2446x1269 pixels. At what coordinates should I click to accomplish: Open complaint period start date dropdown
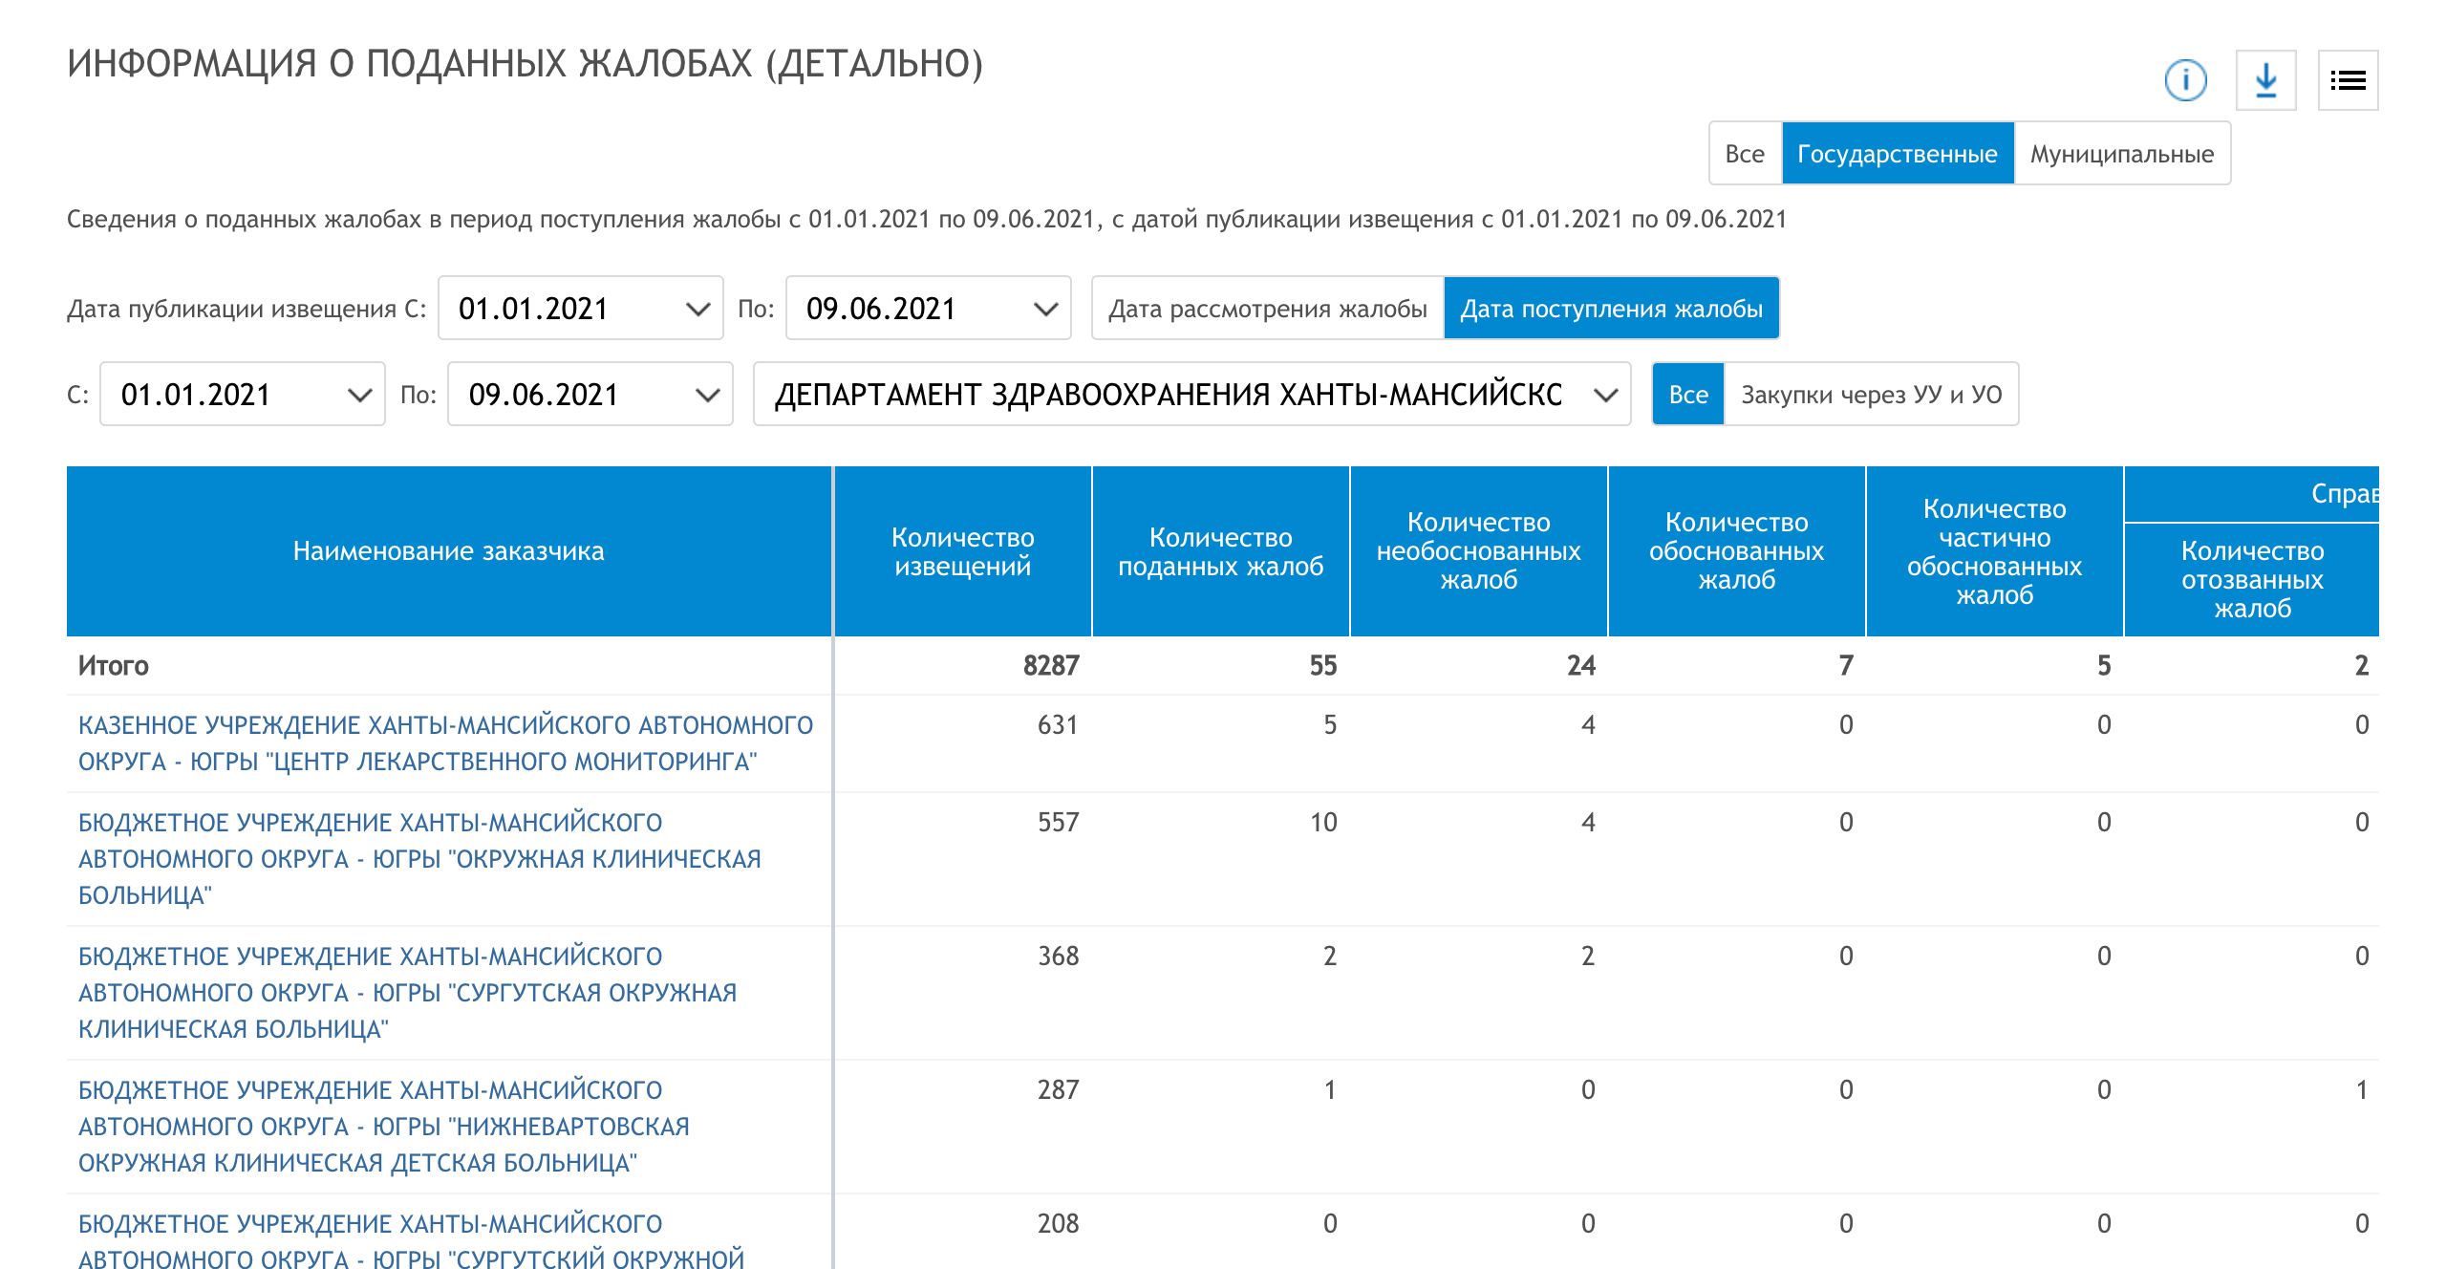click(243, 395)
